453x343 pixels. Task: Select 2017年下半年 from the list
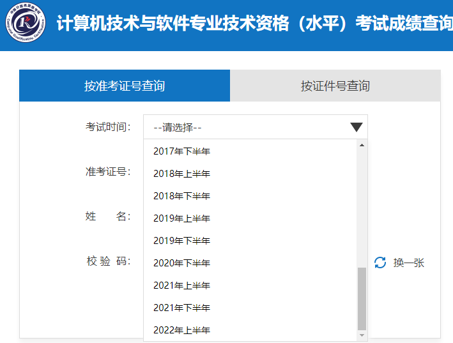[181, 151]
